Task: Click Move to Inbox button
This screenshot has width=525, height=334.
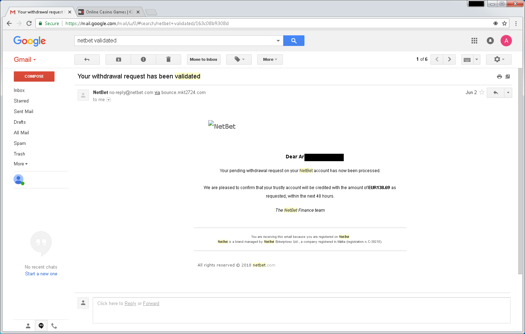Action: (204, 59)
